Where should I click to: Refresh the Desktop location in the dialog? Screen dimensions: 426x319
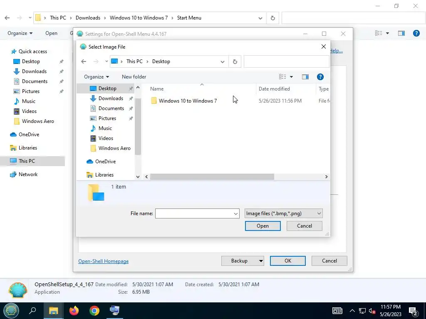pyautogui.click(x=235, y=61)
